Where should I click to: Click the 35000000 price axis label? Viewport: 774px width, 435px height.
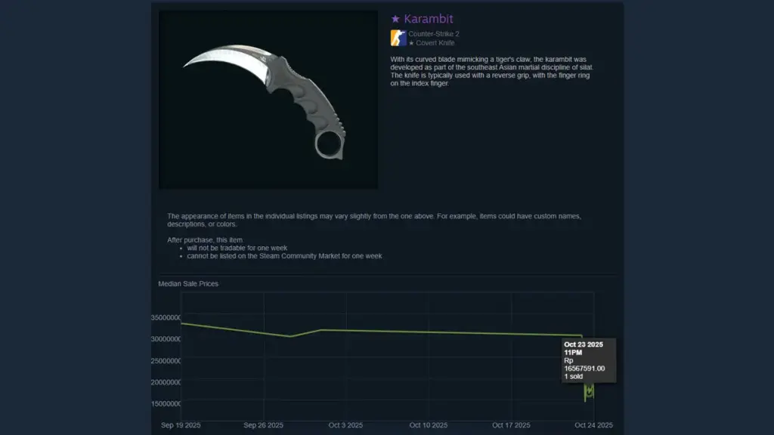[x=166, y=318]
